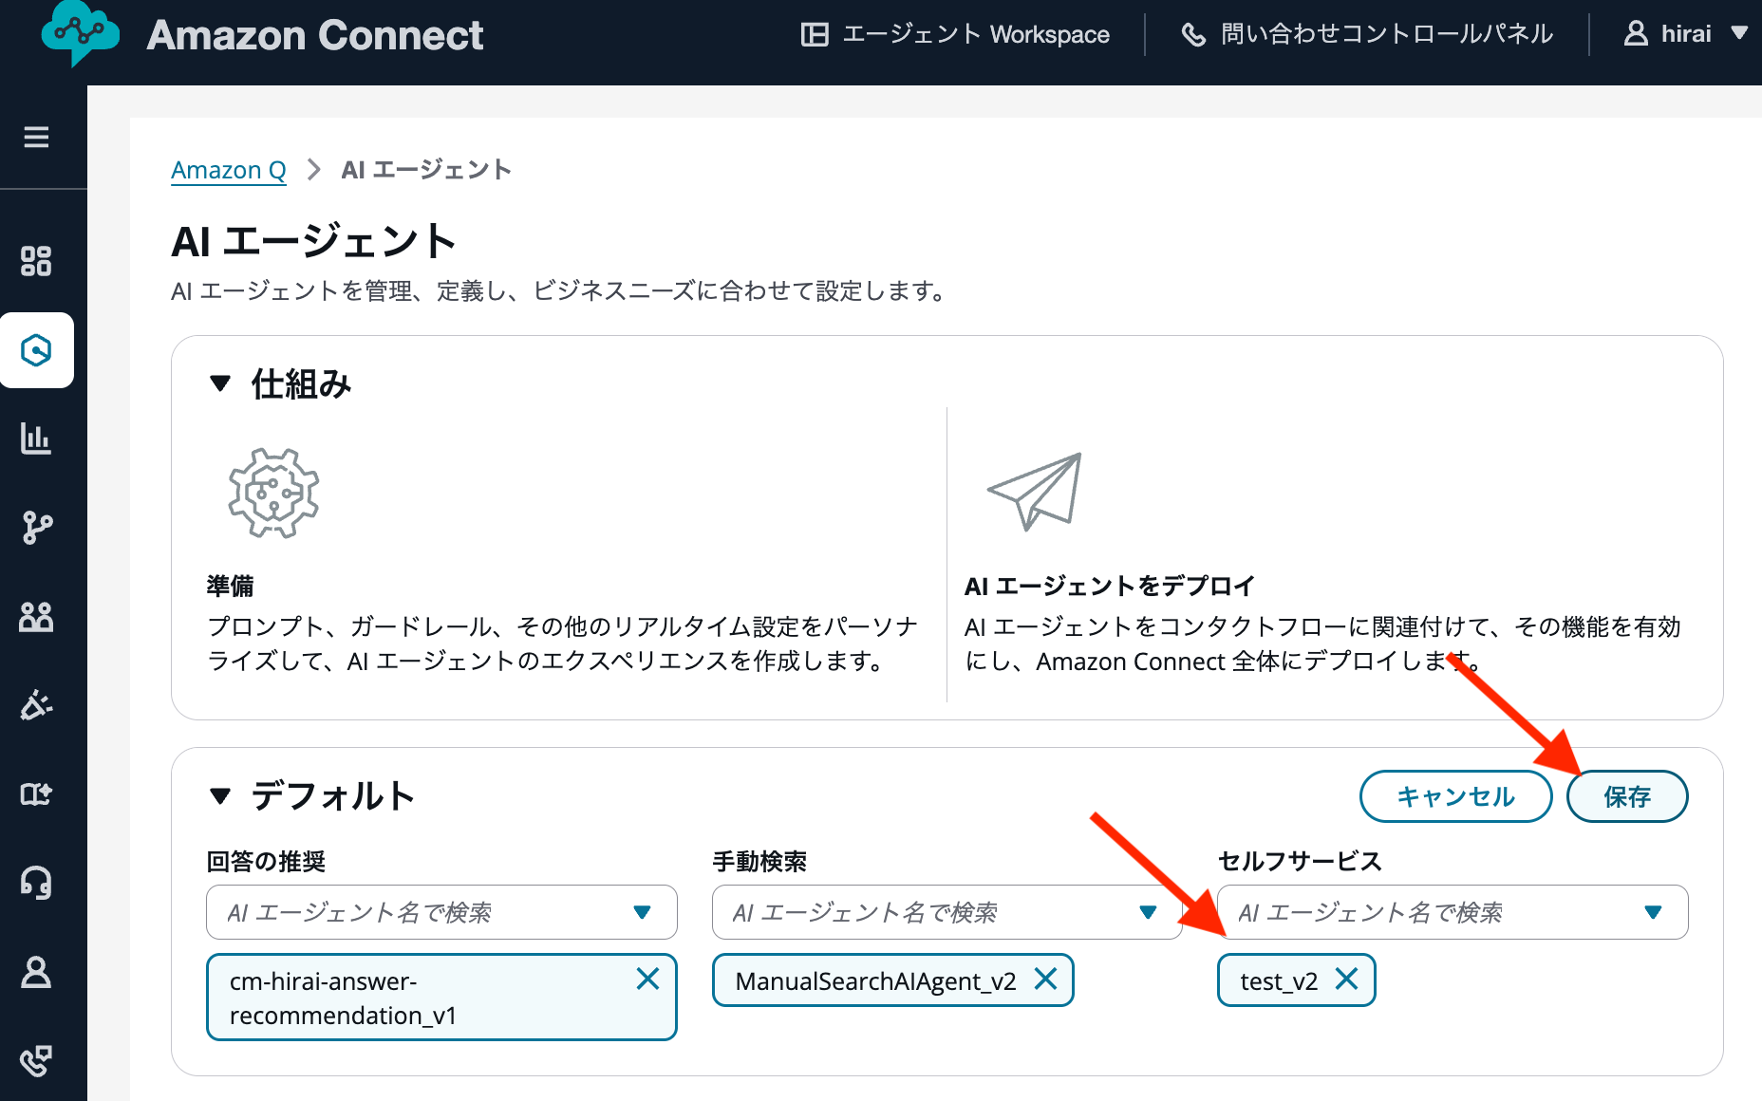Screen dimensions: 1762x1101
Task: Open the dashboard grid icon in sidebar
Action: (x=36, y=261)
